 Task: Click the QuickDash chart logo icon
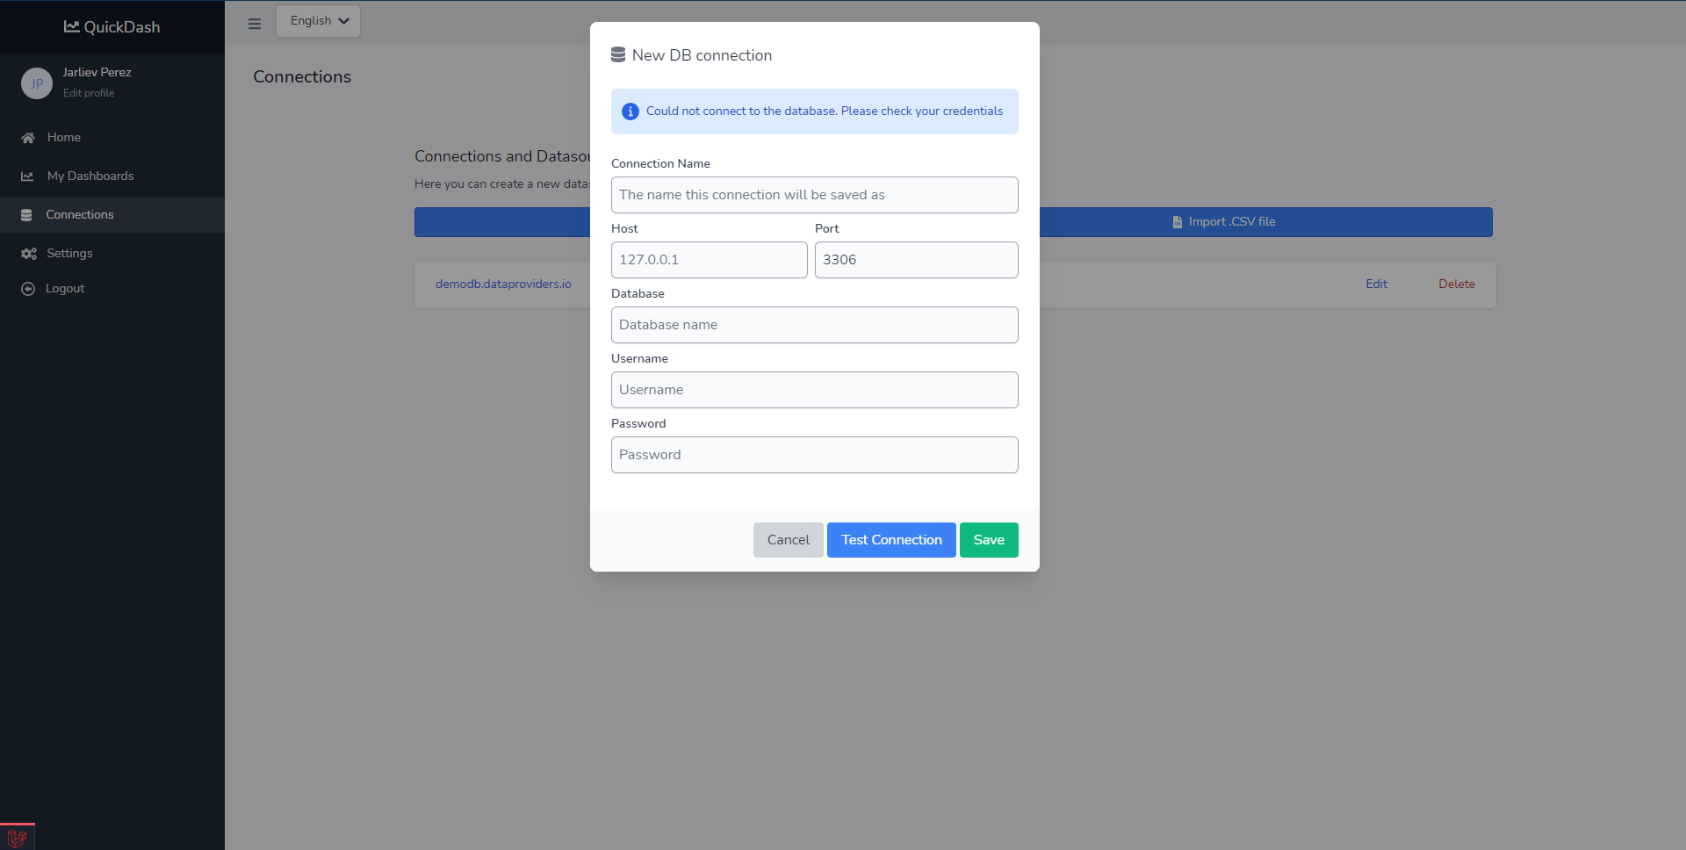pyautogui.click(x=71, y=26)
